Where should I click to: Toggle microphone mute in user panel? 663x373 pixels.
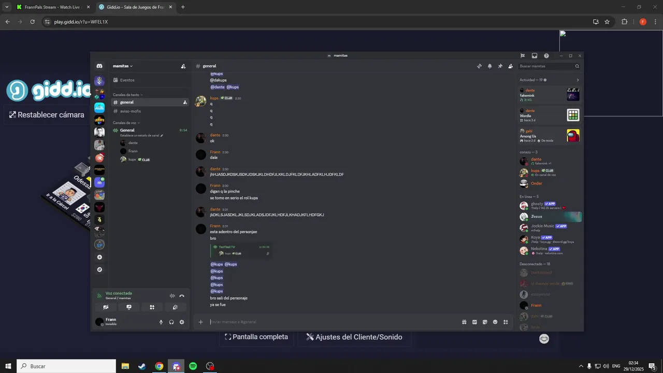pyautogui.click(x=161, y=322)
